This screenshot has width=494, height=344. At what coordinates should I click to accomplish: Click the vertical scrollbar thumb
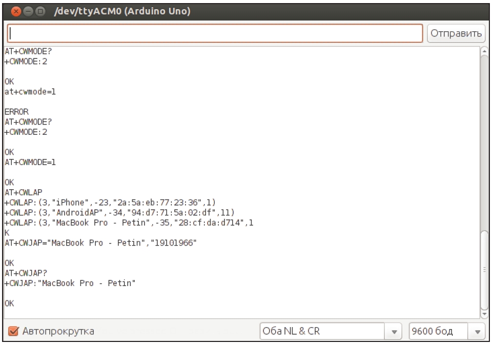pyautogui.click(x=484, y=270)
